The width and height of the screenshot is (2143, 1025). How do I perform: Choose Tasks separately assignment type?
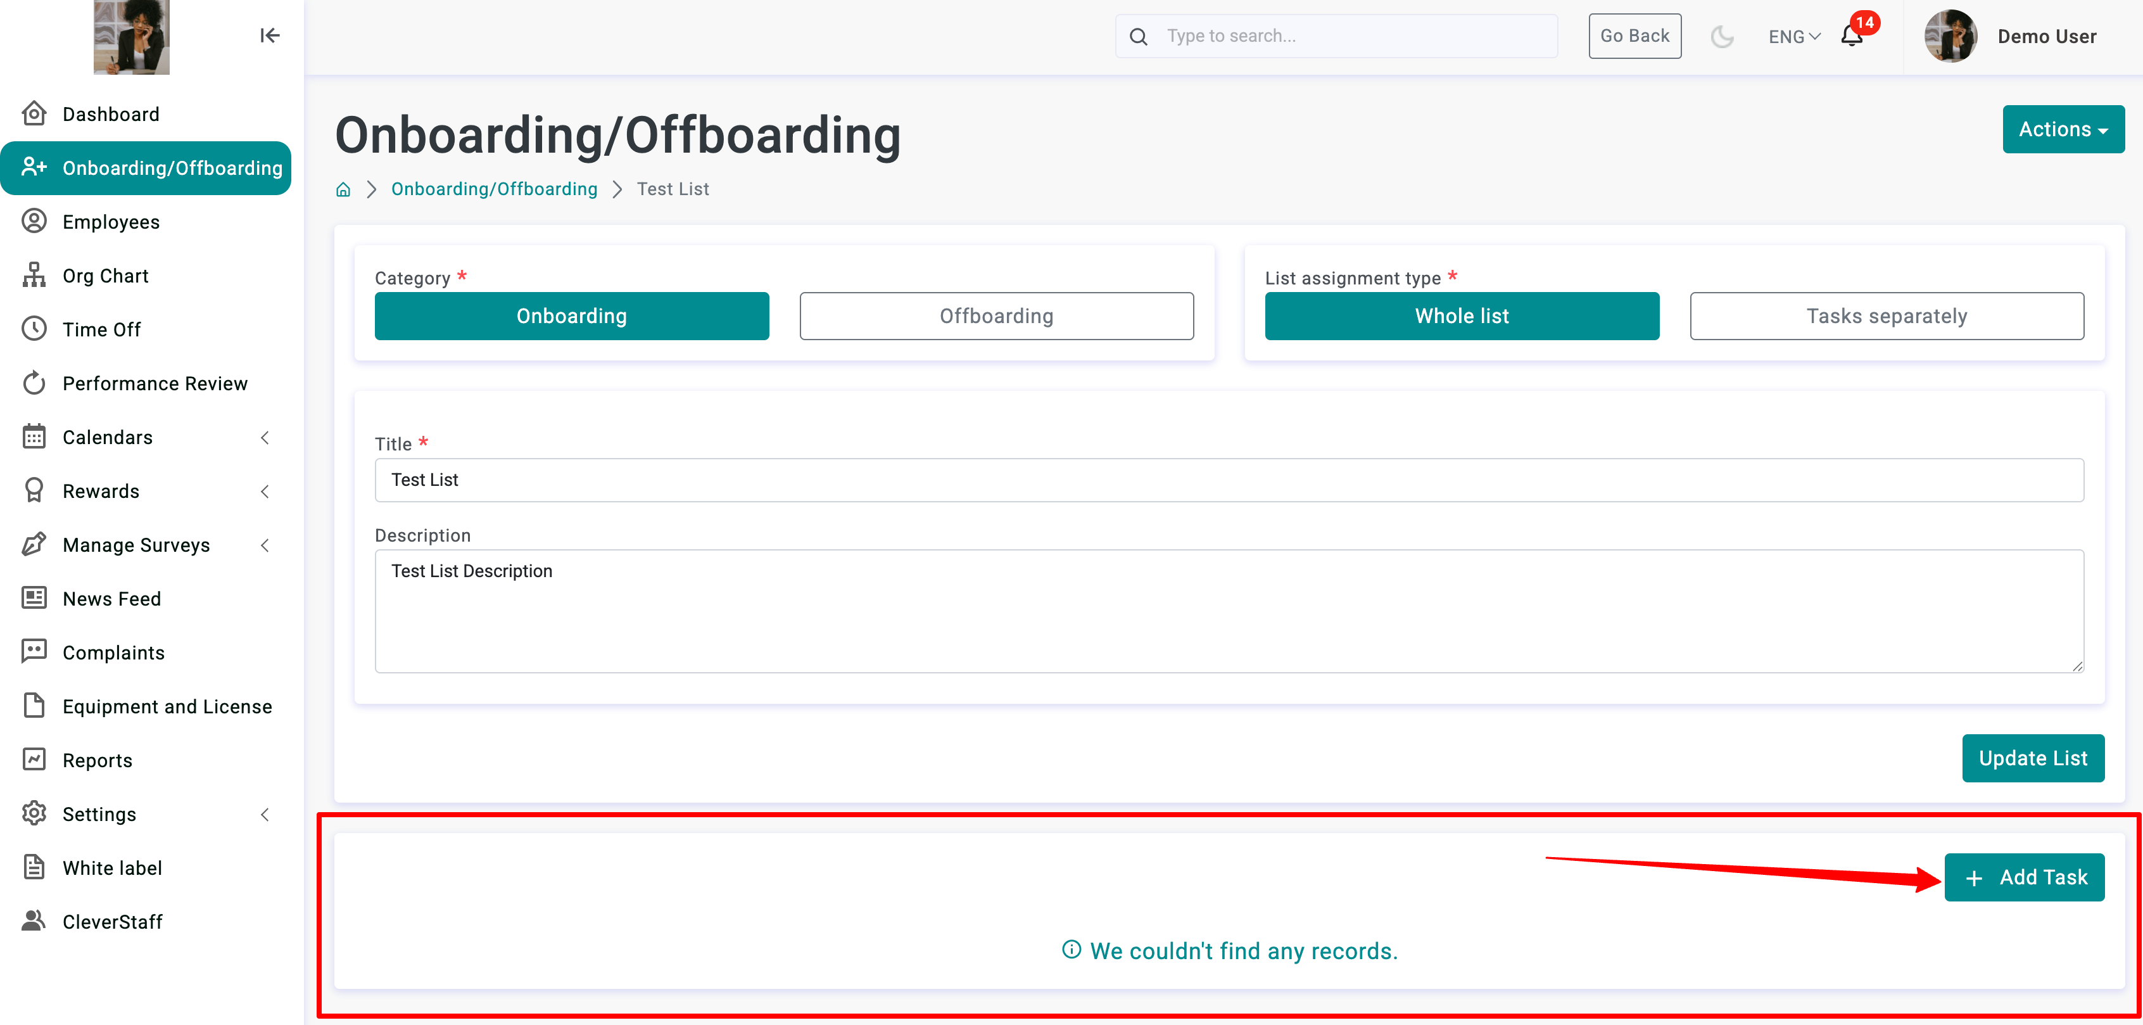[x=1886, y=316]
